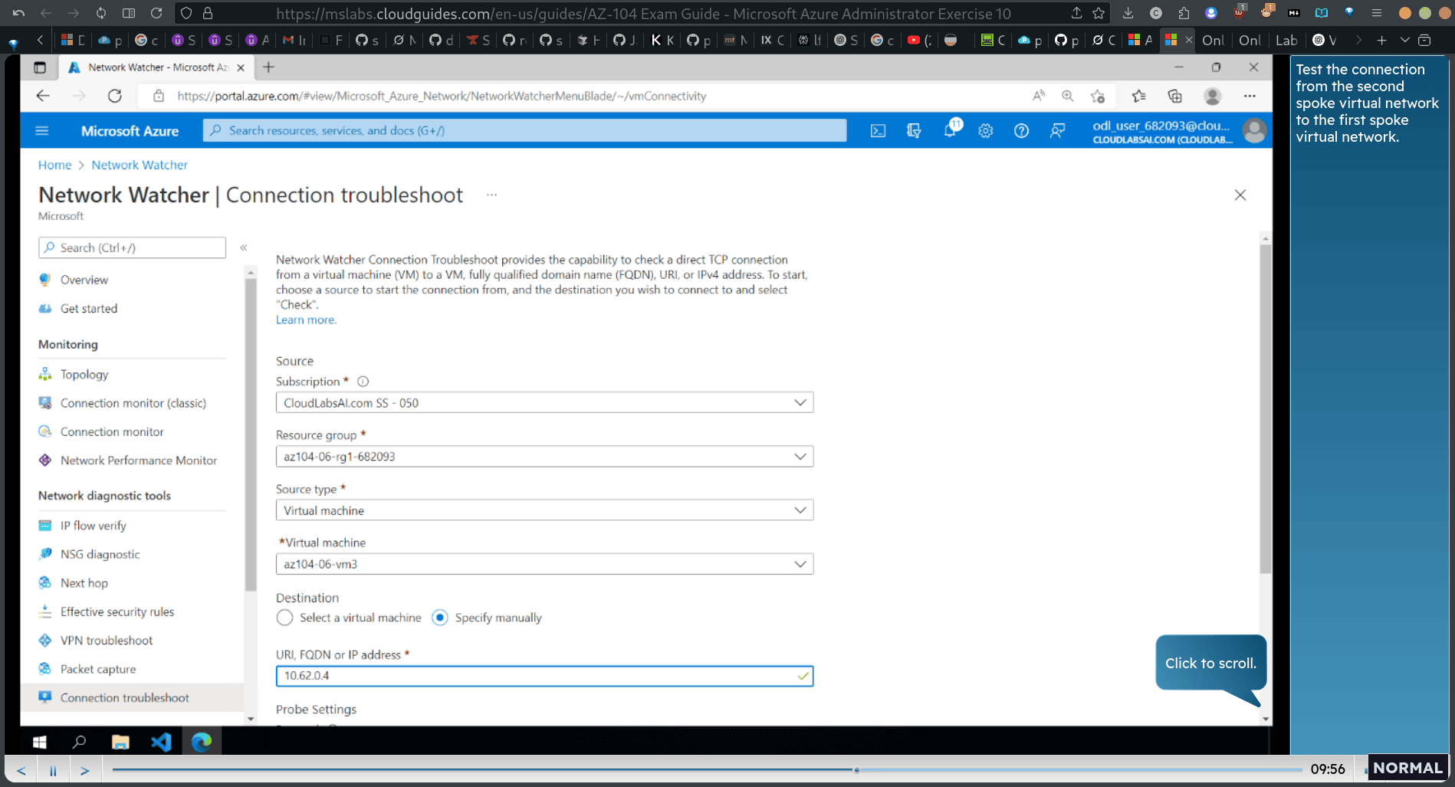This screenshot has width=1455, height=787.
Task: Click the 'Click to scroll.' callout
Action: [1210, 663]
